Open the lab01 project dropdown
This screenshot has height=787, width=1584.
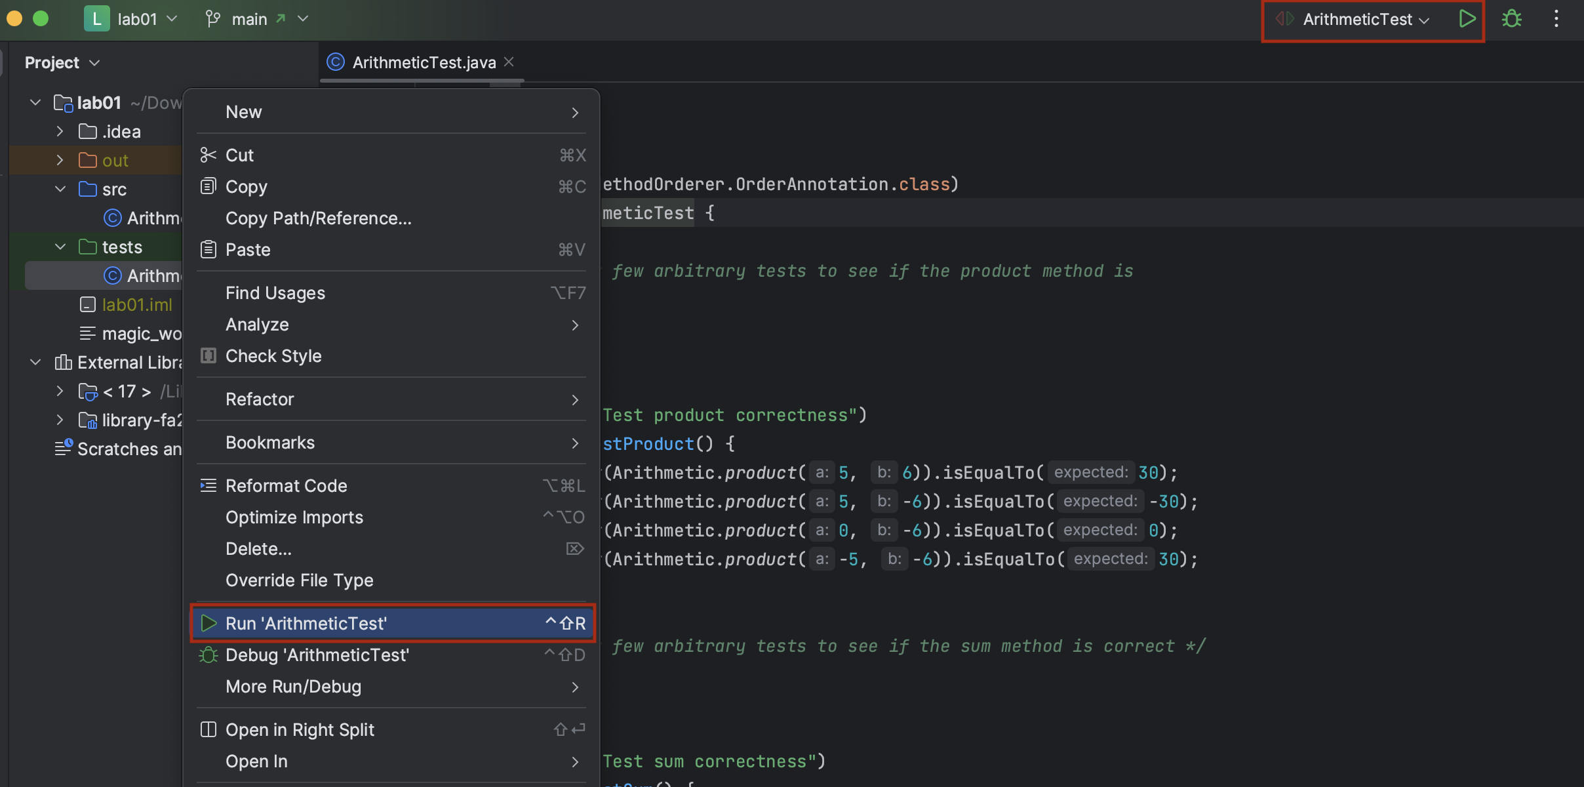tap(138, 19)
